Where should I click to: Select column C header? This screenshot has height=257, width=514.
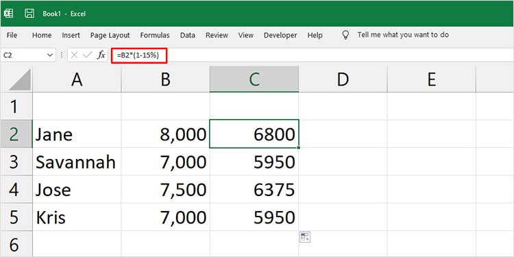(x=254, y=79)
